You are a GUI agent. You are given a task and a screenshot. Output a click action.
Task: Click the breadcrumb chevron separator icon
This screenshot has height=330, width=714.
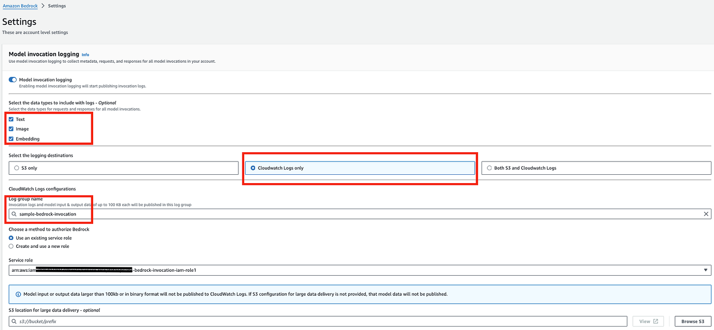(x=43, y=6)
